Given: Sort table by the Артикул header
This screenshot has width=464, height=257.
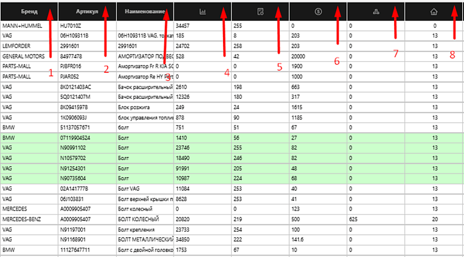Looking at the screenshot, I should tap(86, 12).
